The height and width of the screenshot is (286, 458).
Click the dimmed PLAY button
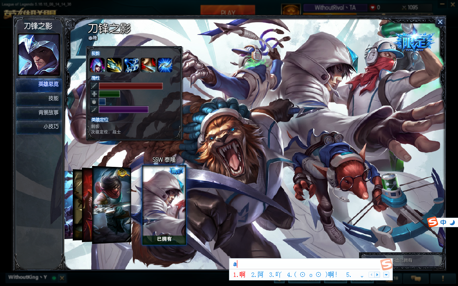pyautogui.click(x=228, y=11)
